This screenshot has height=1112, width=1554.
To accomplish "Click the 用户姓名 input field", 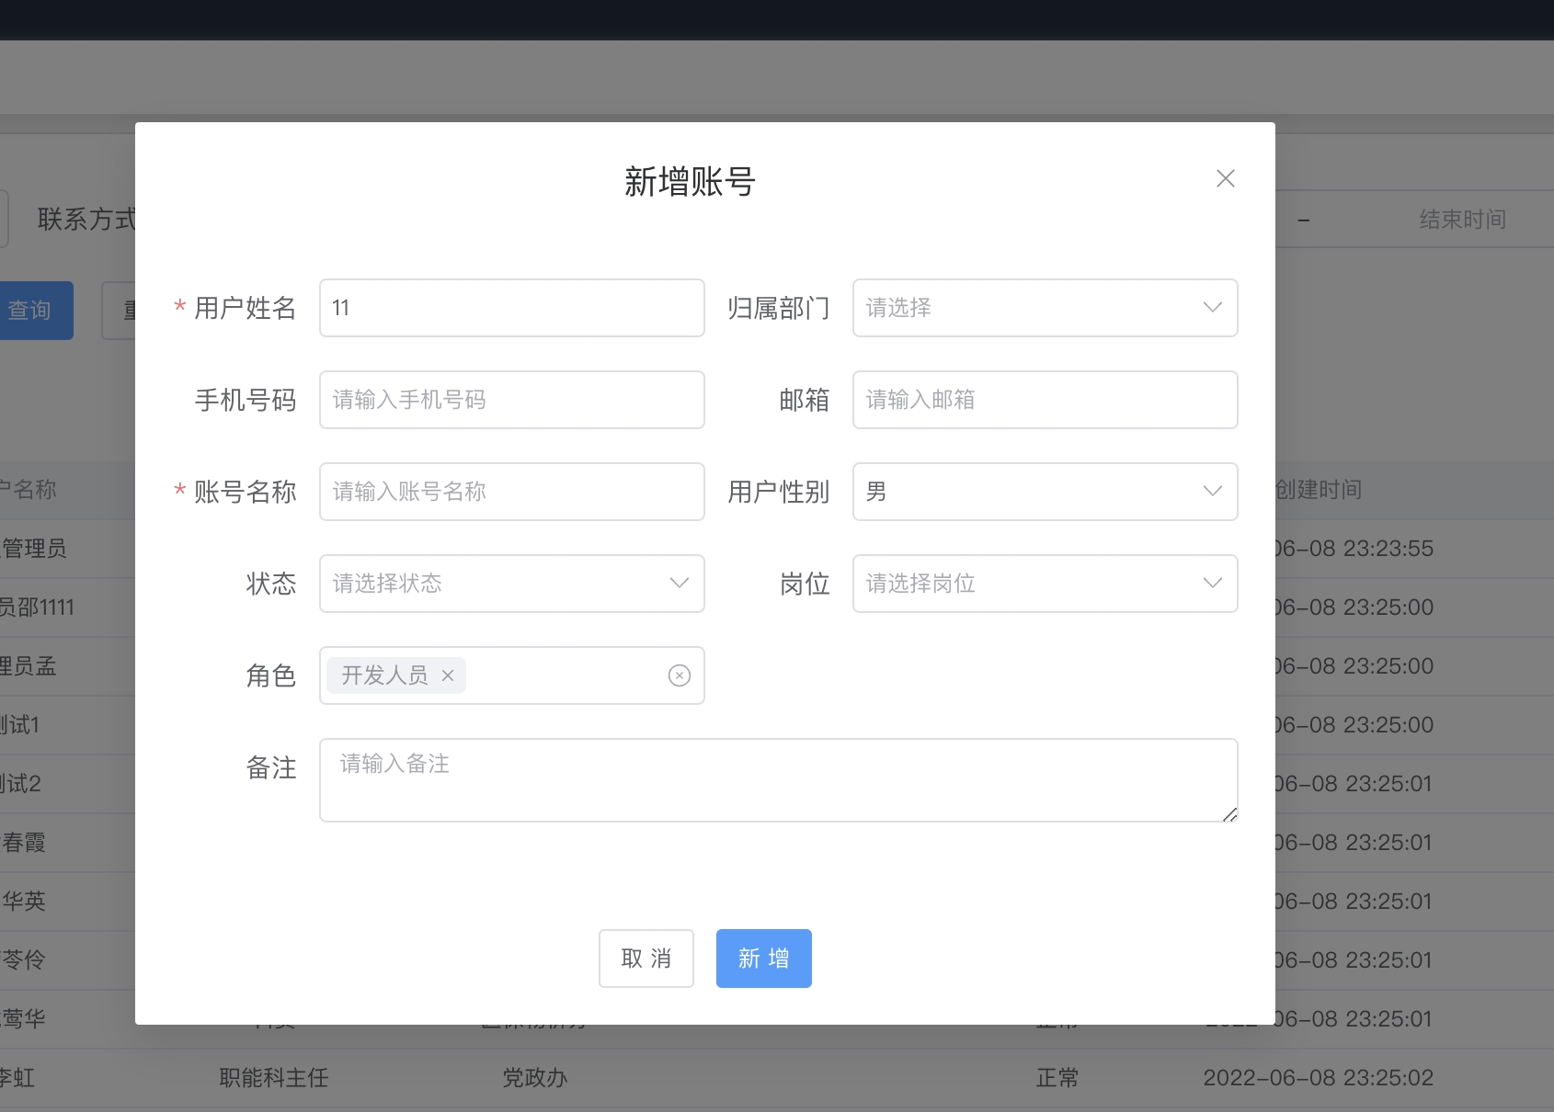I will [x=512, y=308].
